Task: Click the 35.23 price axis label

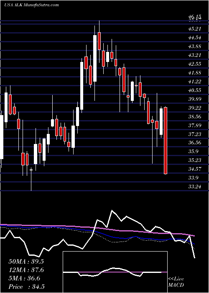Action: coord(194,160)
